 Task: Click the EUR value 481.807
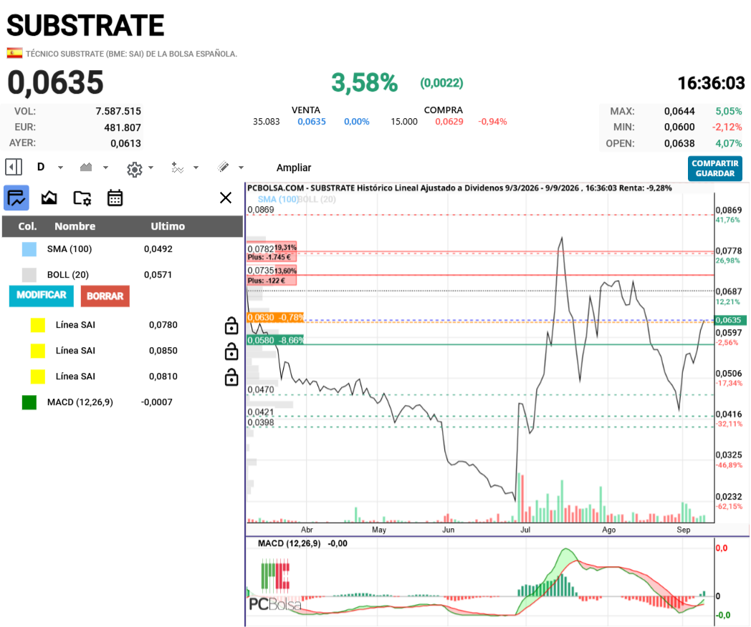pos(123,127)
